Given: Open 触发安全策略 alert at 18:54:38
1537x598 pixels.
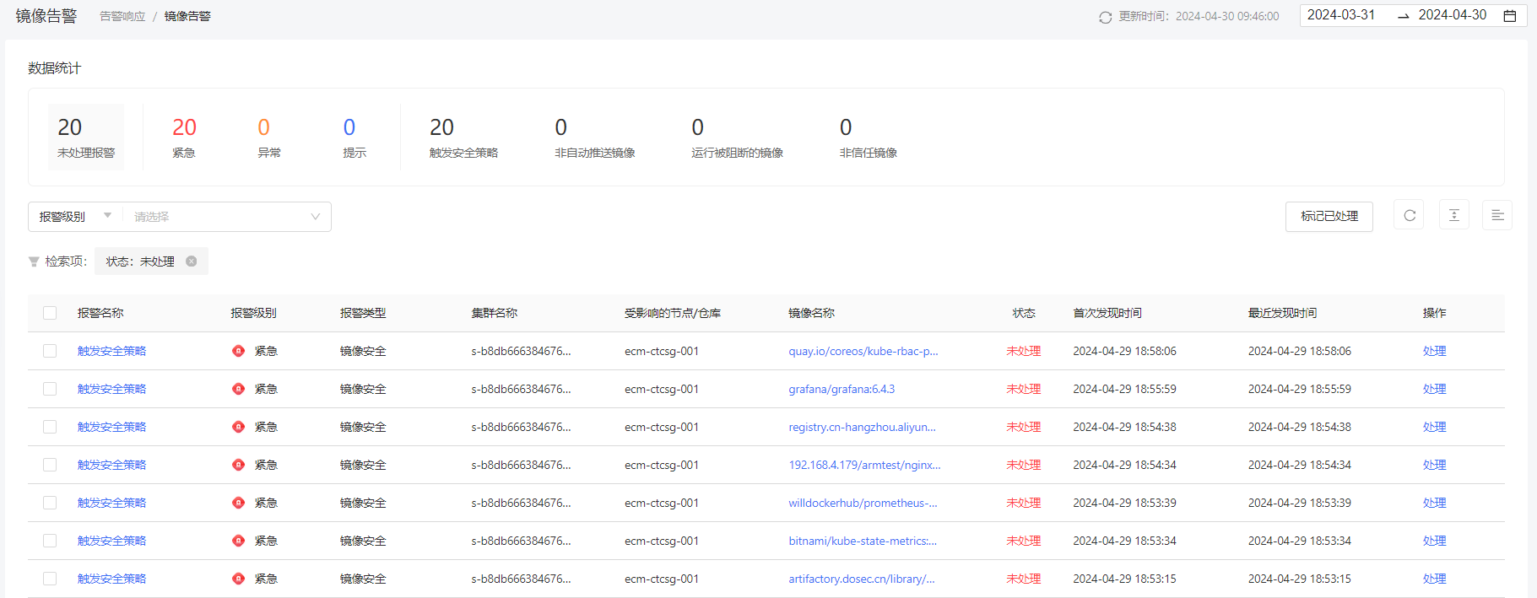Looking at the screenshot, I should point(111,427).
